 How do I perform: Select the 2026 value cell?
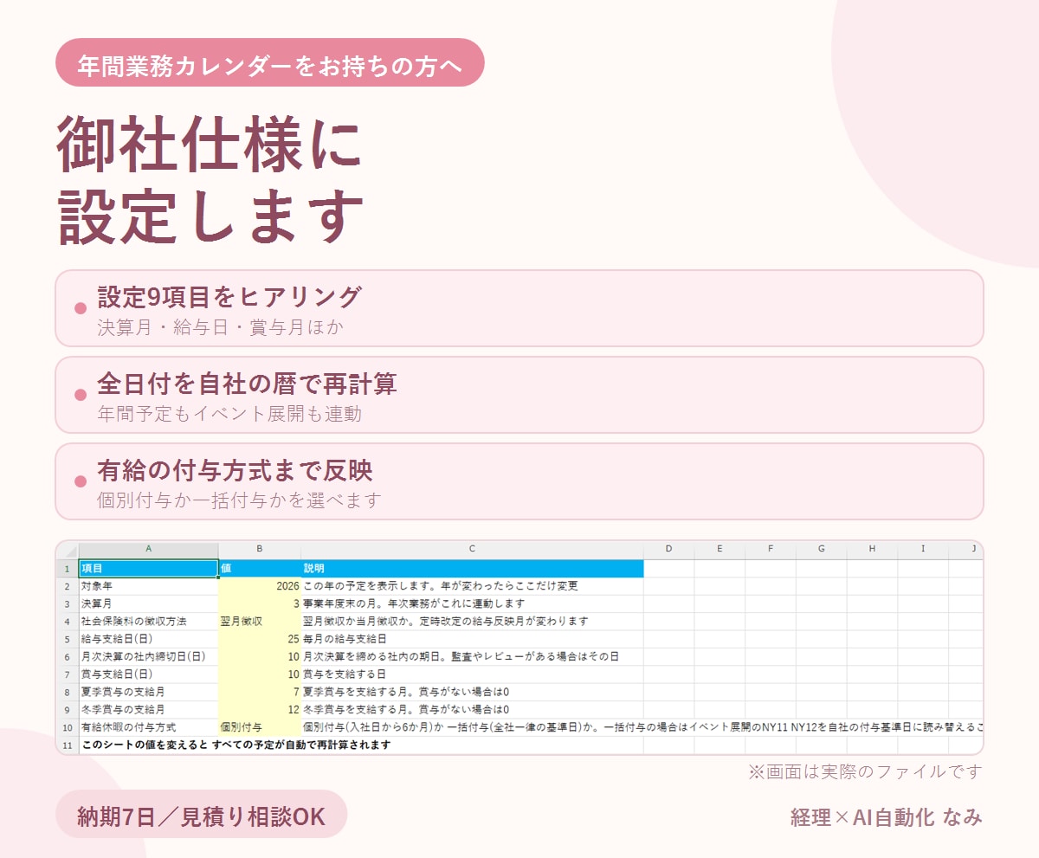pos(260,586)
